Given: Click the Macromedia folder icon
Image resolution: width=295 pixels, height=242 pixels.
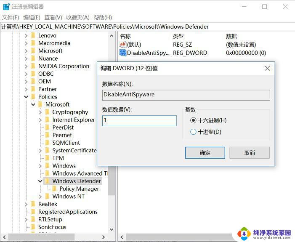Looking at the screenshot, I should [33, 43].
